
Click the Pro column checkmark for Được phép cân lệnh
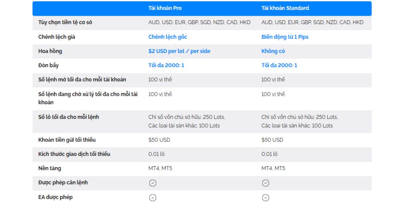152,183
